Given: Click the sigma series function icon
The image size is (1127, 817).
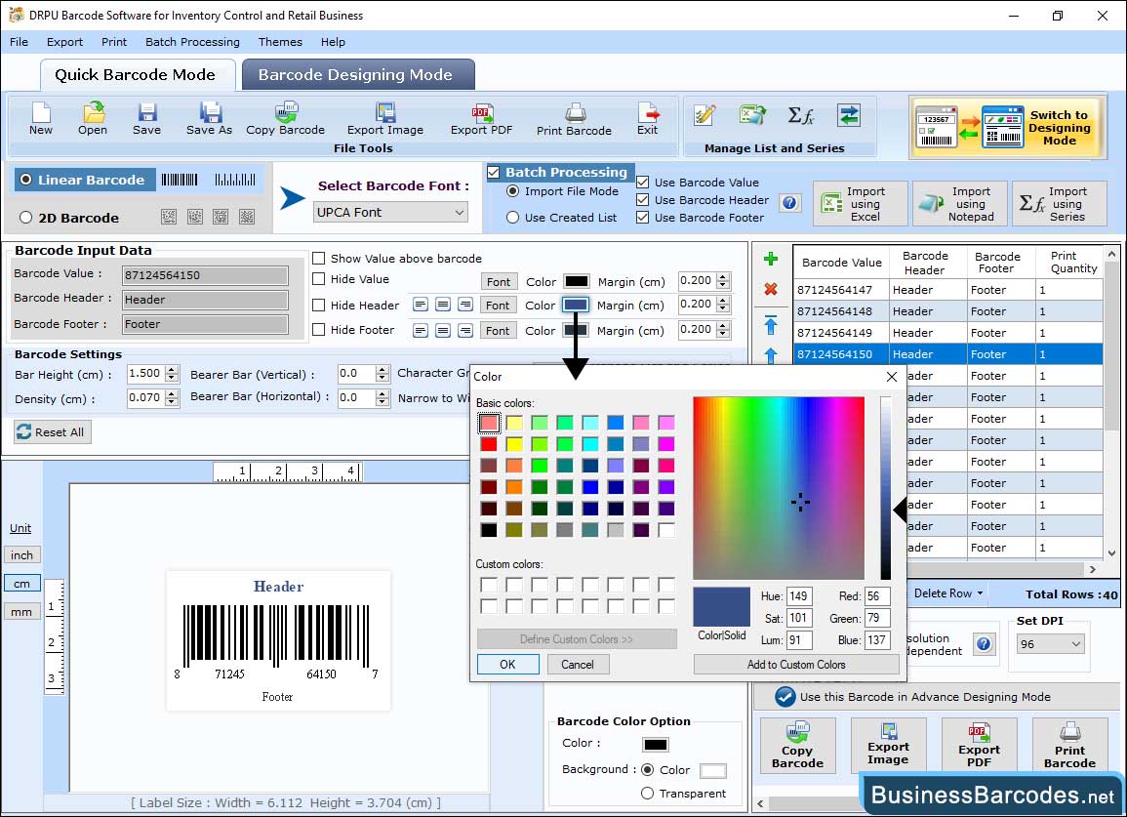Looking at the screenshot, I should point(801,115).
